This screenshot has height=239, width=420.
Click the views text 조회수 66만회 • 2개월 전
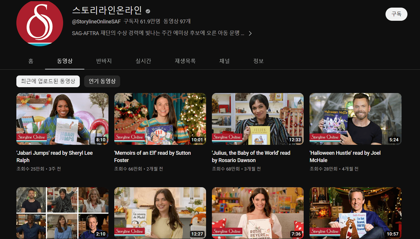click(139, 169)
